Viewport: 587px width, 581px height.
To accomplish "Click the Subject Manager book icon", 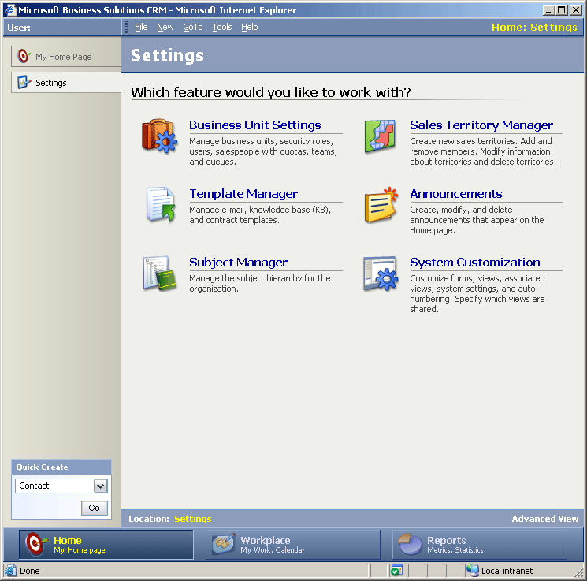I will pyautogui.click(x=159, y=274).
